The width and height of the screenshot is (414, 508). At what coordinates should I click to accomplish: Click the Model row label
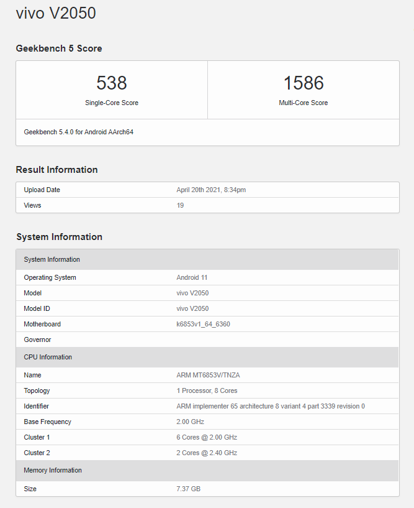(x=33, y=293)
